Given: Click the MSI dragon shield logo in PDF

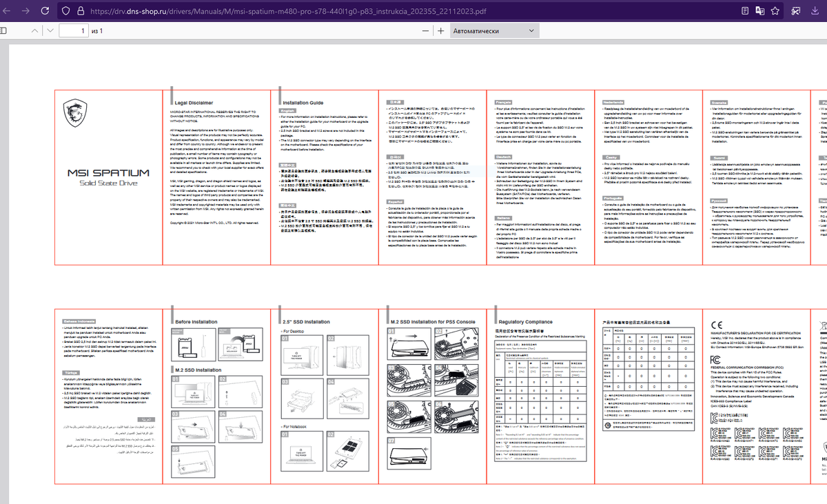Looking at the screenshot, I should coord(74,112).
